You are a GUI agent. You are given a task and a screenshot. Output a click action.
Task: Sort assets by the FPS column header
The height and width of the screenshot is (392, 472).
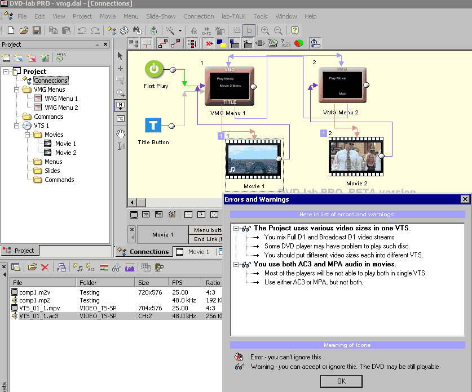click(x=185, y=283)
